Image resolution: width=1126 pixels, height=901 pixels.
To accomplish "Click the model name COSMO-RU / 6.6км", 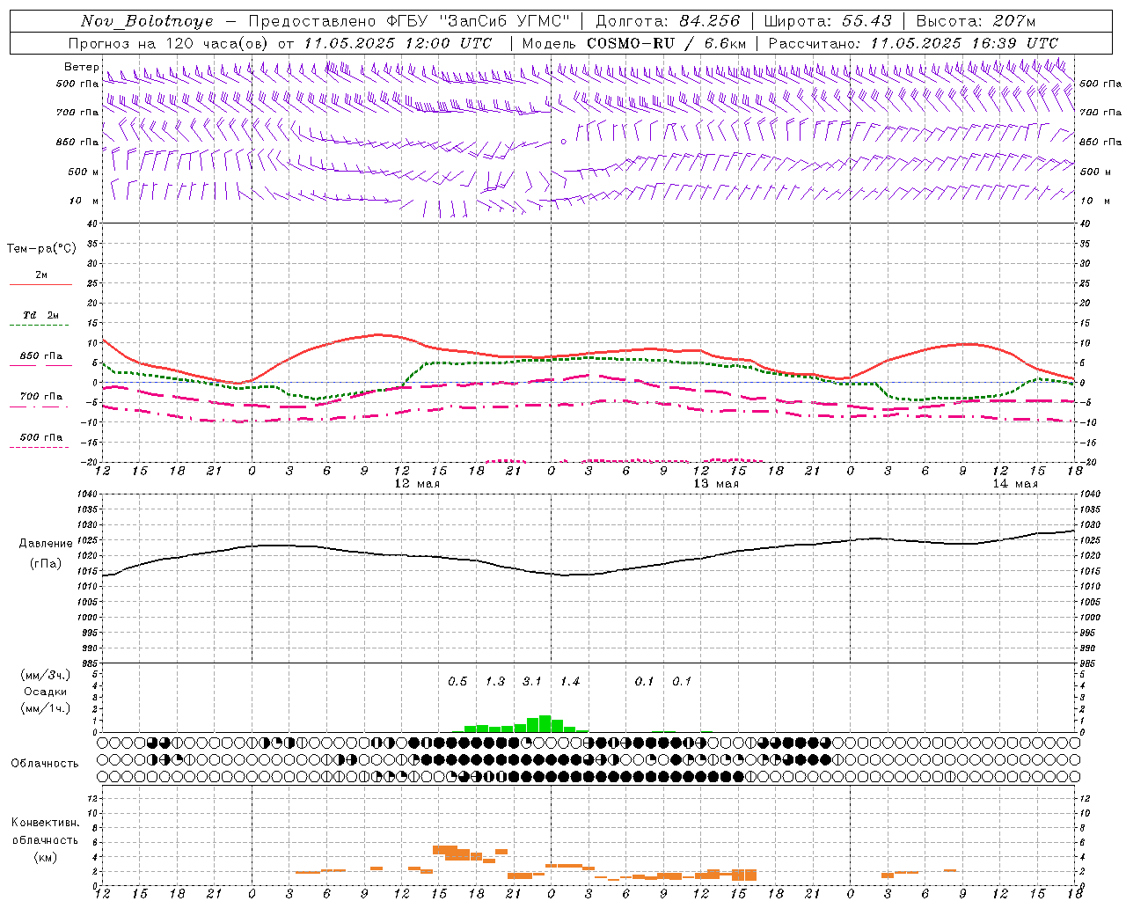I will click(667, 43).
